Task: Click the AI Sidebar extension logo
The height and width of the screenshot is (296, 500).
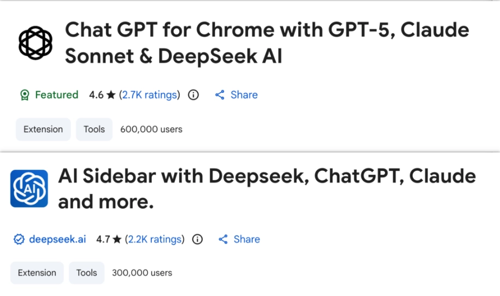Action: click(x=29, y=188)
